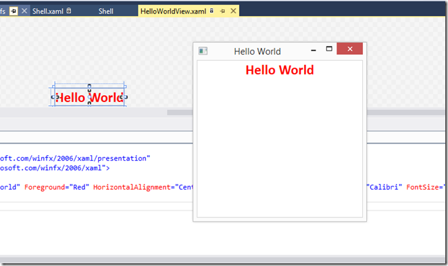Click the Hello World window title text
The width and height of the screenshot is (448, 266).
257,51
